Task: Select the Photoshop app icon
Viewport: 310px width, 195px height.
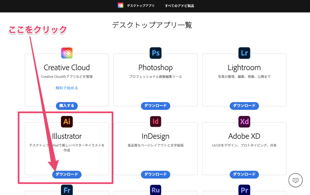Action: tap(155, 53)
